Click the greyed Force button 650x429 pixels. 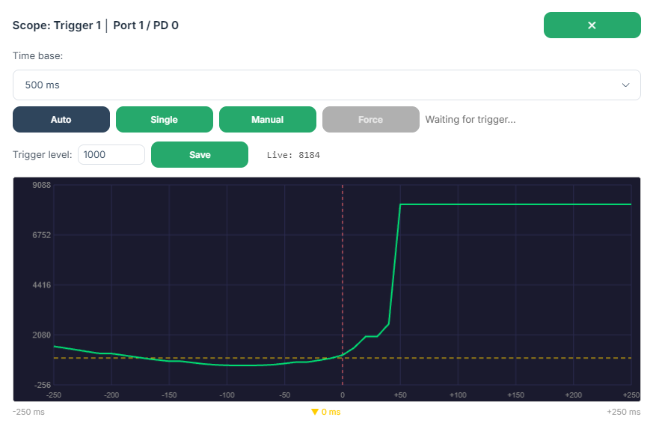tap(370, 120)
